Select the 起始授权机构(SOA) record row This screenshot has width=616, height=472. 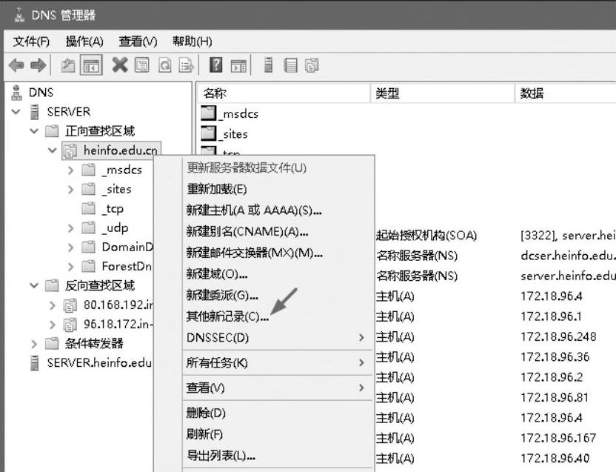click(x=495, y=235)
